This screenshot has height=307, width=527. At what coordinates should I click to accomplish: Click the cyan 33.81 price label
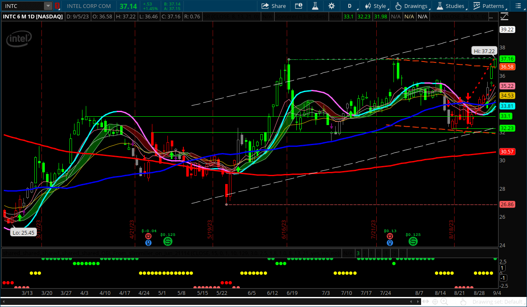click(507, 106)
